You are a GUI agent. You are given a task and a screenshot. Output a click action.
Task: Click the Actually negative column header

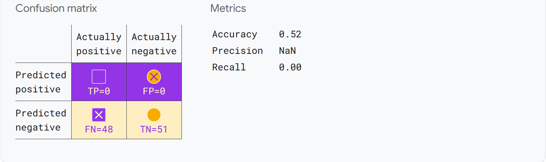tap(154, 44)
